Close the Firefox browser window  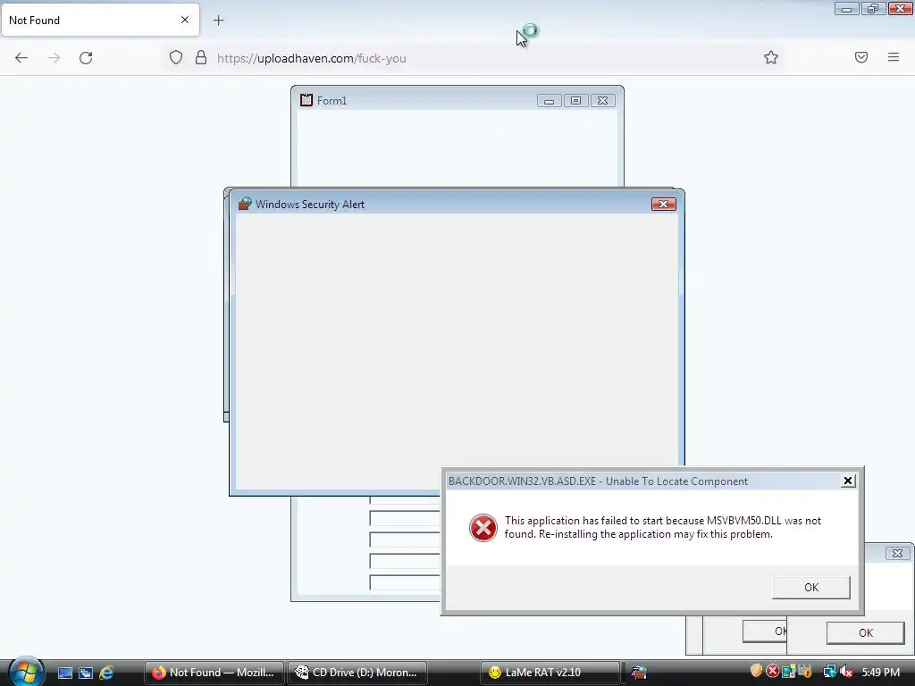(901, 9)
